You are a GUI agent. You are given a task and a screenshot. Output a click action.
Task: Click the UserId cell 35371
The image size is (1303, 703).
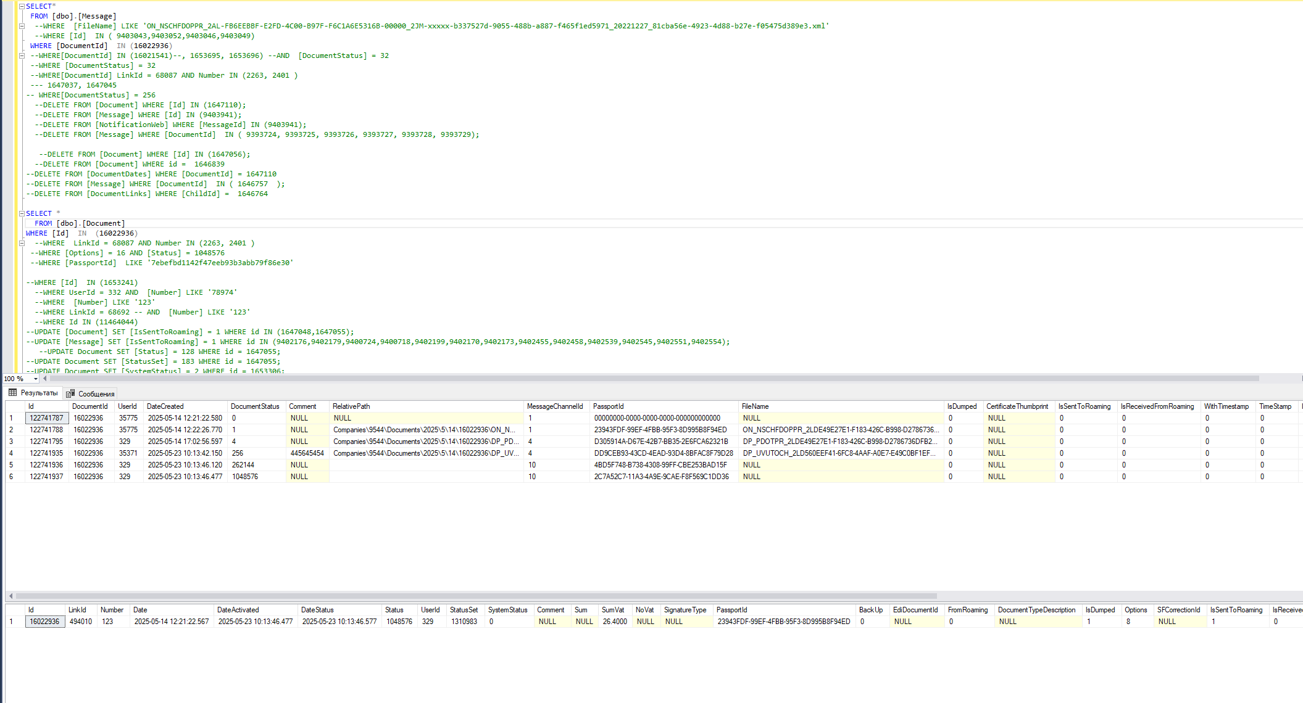click(128, 453)
